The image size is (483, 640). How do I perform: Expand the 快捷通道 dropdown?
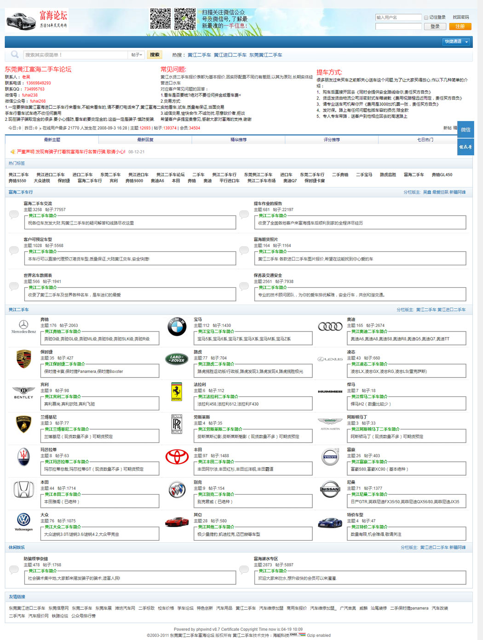456,42
